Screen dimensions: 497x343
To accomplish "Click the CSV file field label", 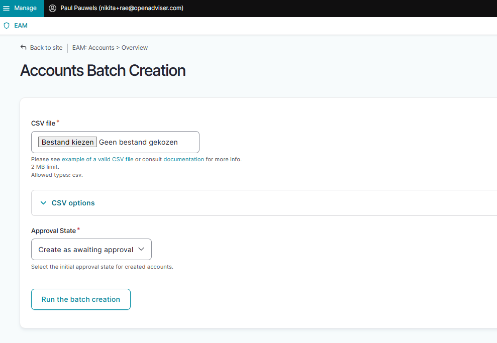I will point(43,123).
